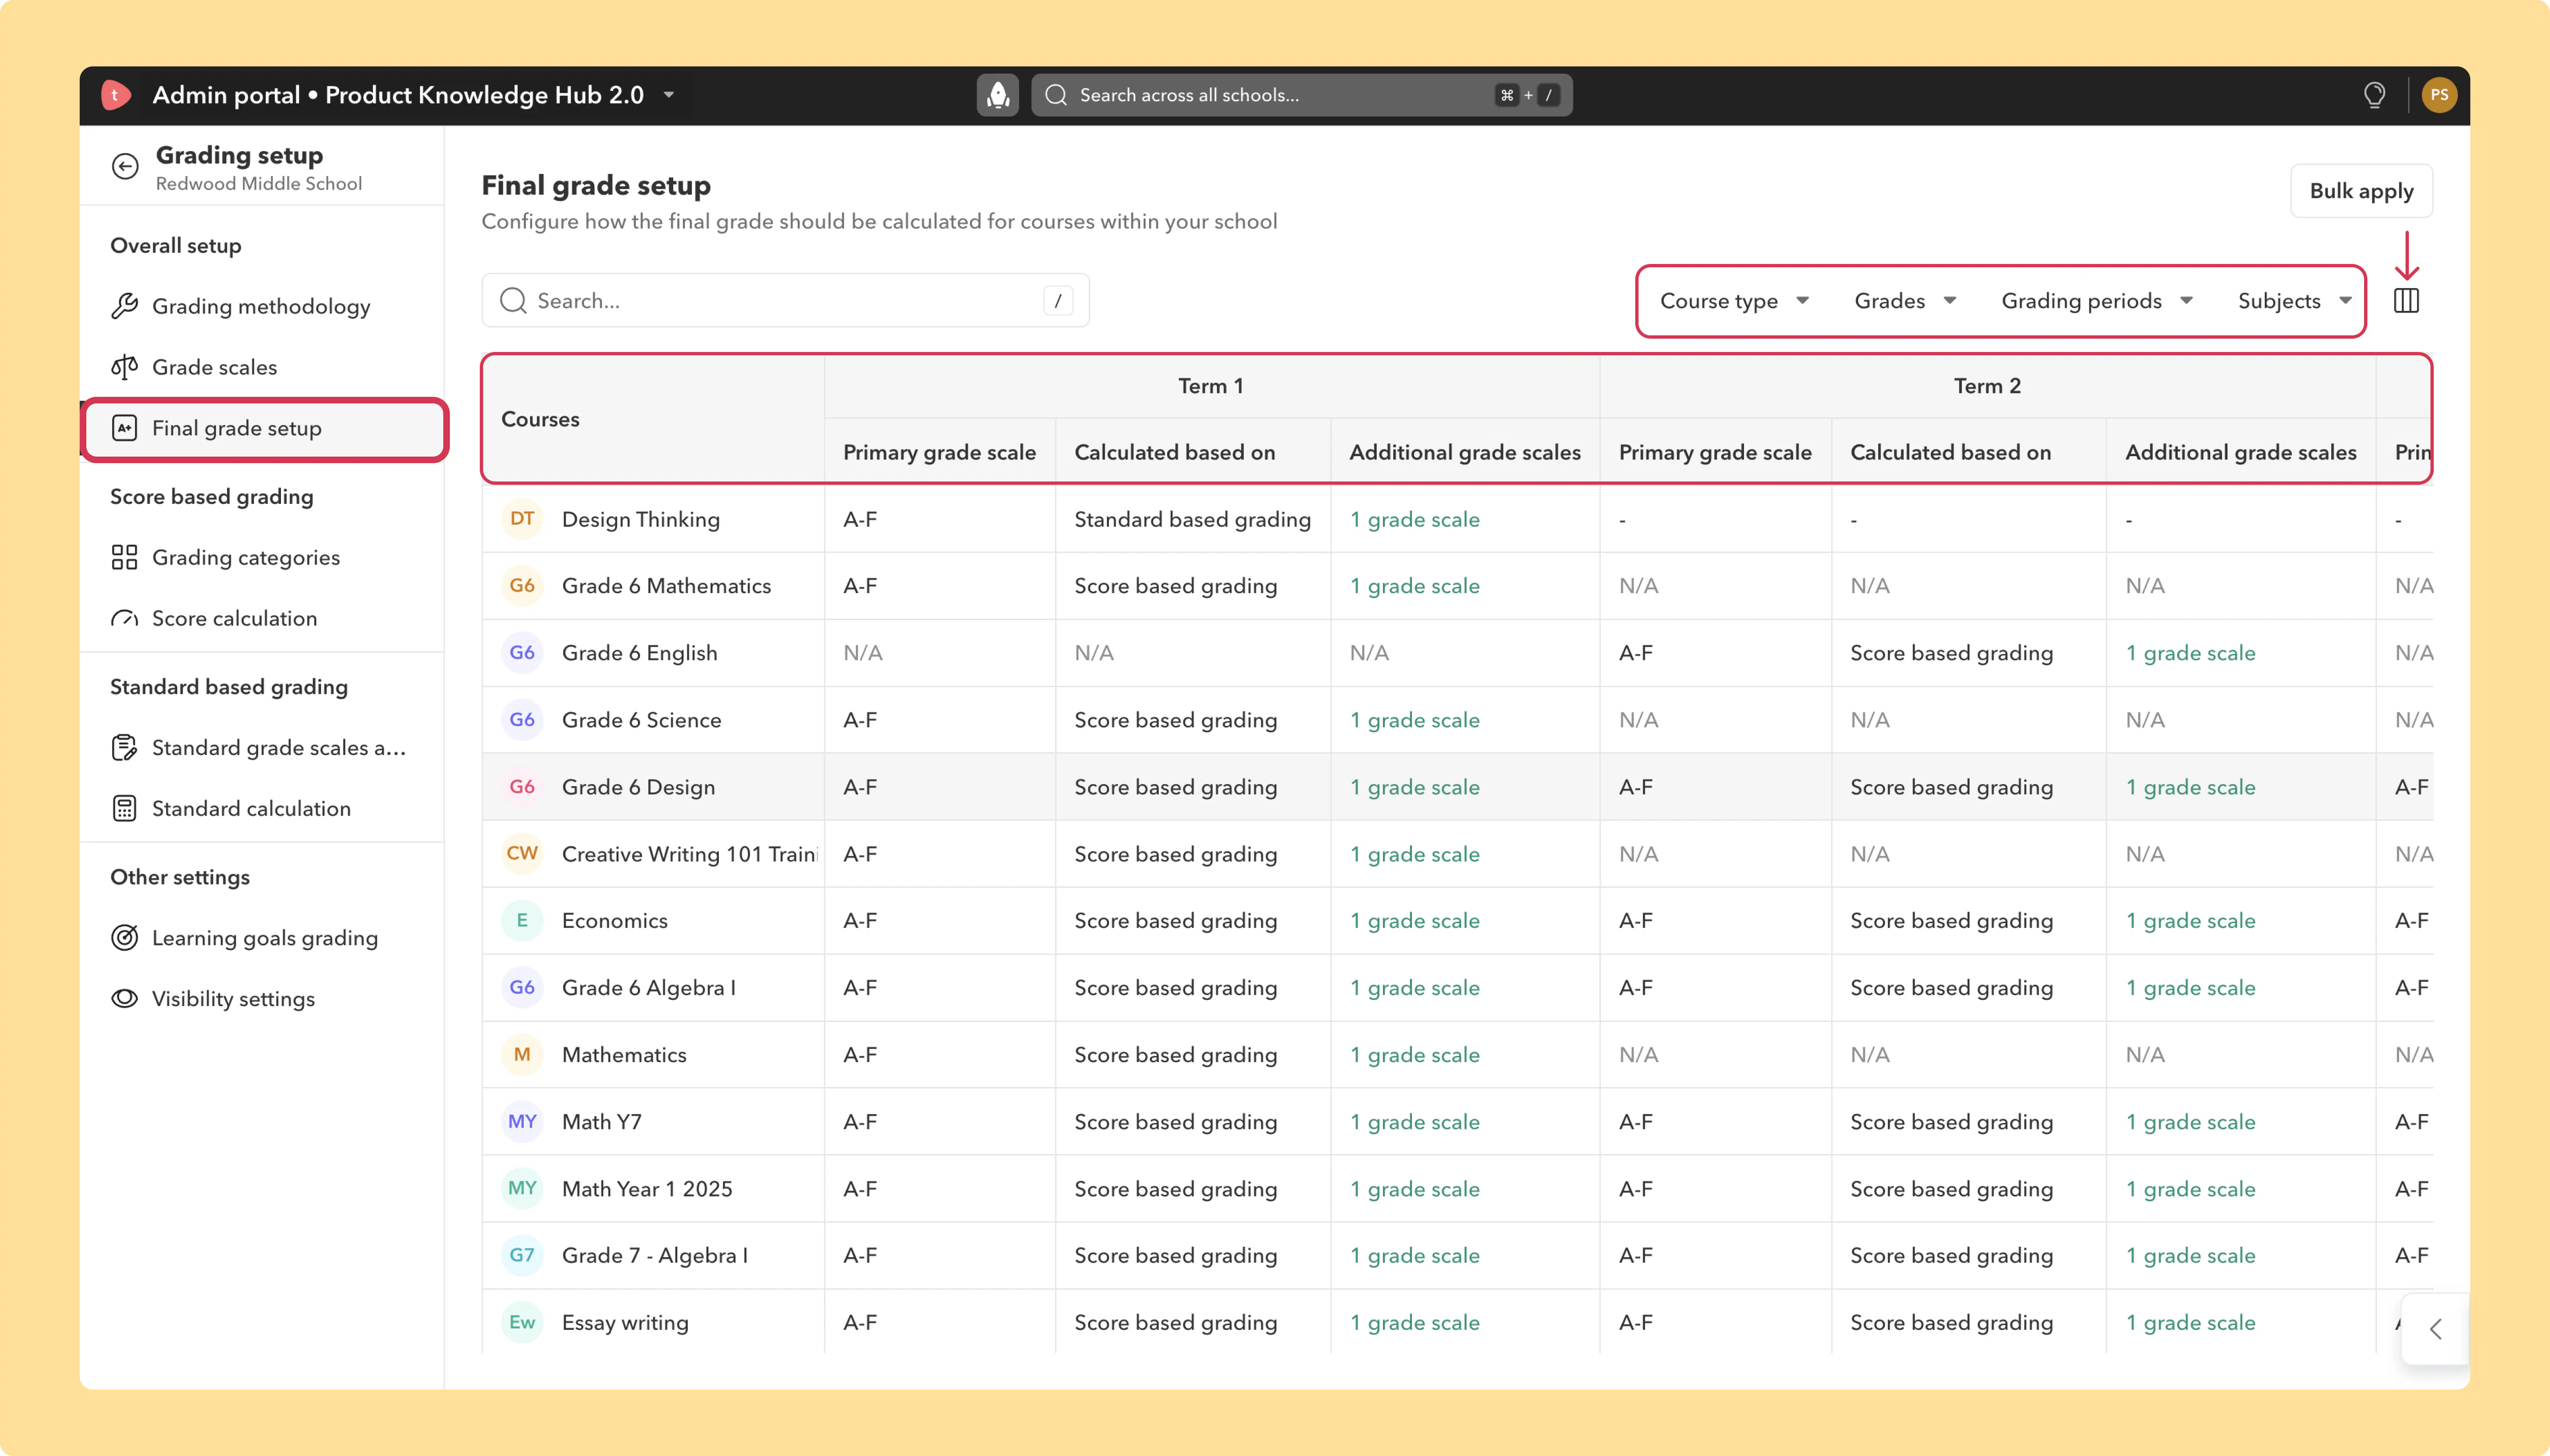The image size is (2550, 1456).
Task: Click the grid icon for Grading categories
Action: tap(124, 557)
